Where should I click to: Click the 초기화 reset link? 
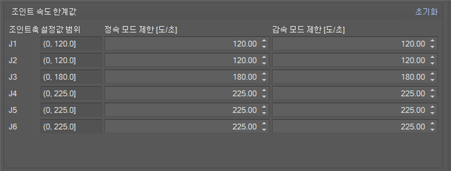(x=426, y=12)
